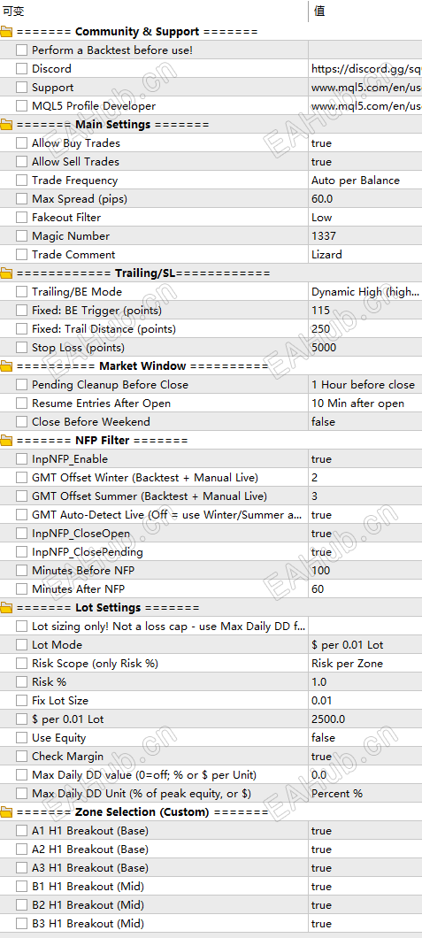Edit the Minutes After NFP value 60
This screenshot has height=938, width=422.
pyautogui.click(x=318, y=588)
